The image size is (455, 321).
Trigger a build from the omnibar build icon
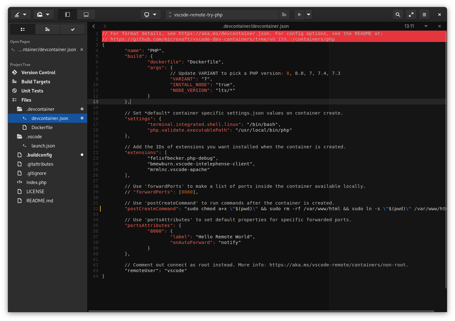click(284, 15)
